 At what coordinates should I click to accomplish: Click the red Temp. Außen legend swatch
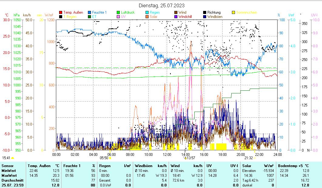point(61,12)
